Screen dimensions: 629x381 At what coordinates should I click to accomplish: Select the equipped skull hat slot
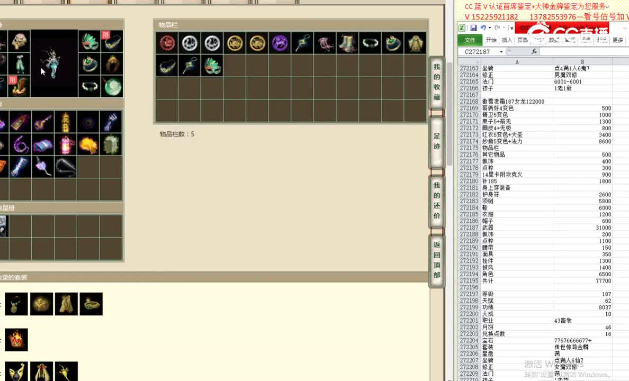[19, 41]
